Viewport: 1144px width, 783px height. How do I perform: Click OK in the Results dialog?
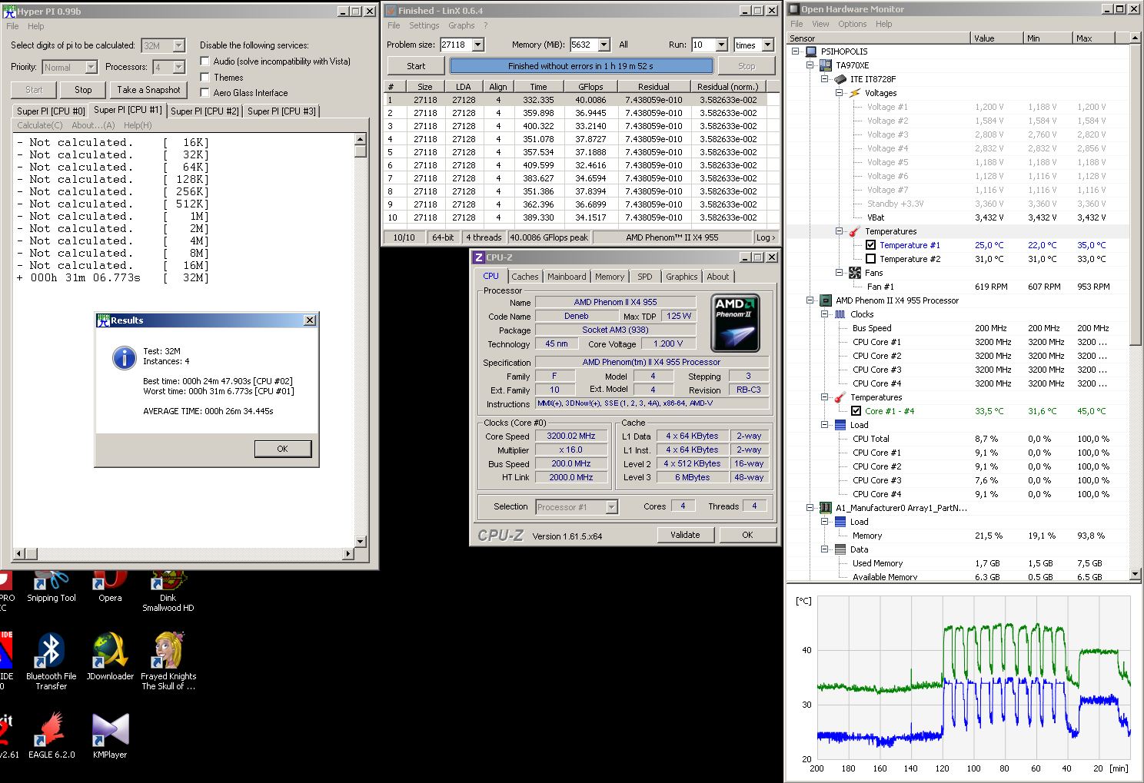282,449
